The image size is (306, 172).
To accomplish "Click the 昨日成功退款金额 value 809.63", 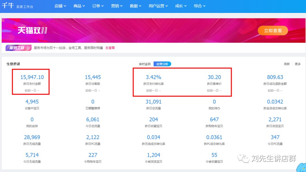I will pyautogui.click(x=275, y=77).
